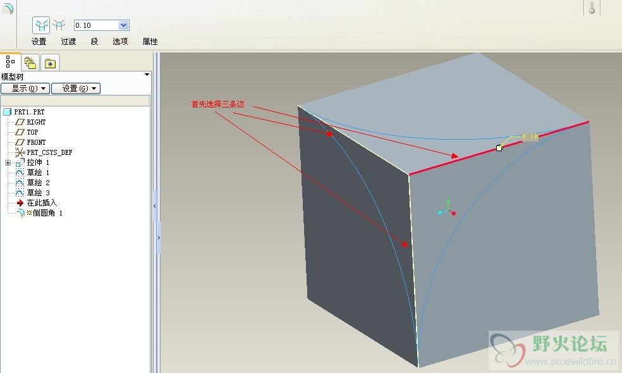Screen dimensions: 622x373
Task: Expand the 拉伸 1 feature node
Action: click(x=8, y=162)
